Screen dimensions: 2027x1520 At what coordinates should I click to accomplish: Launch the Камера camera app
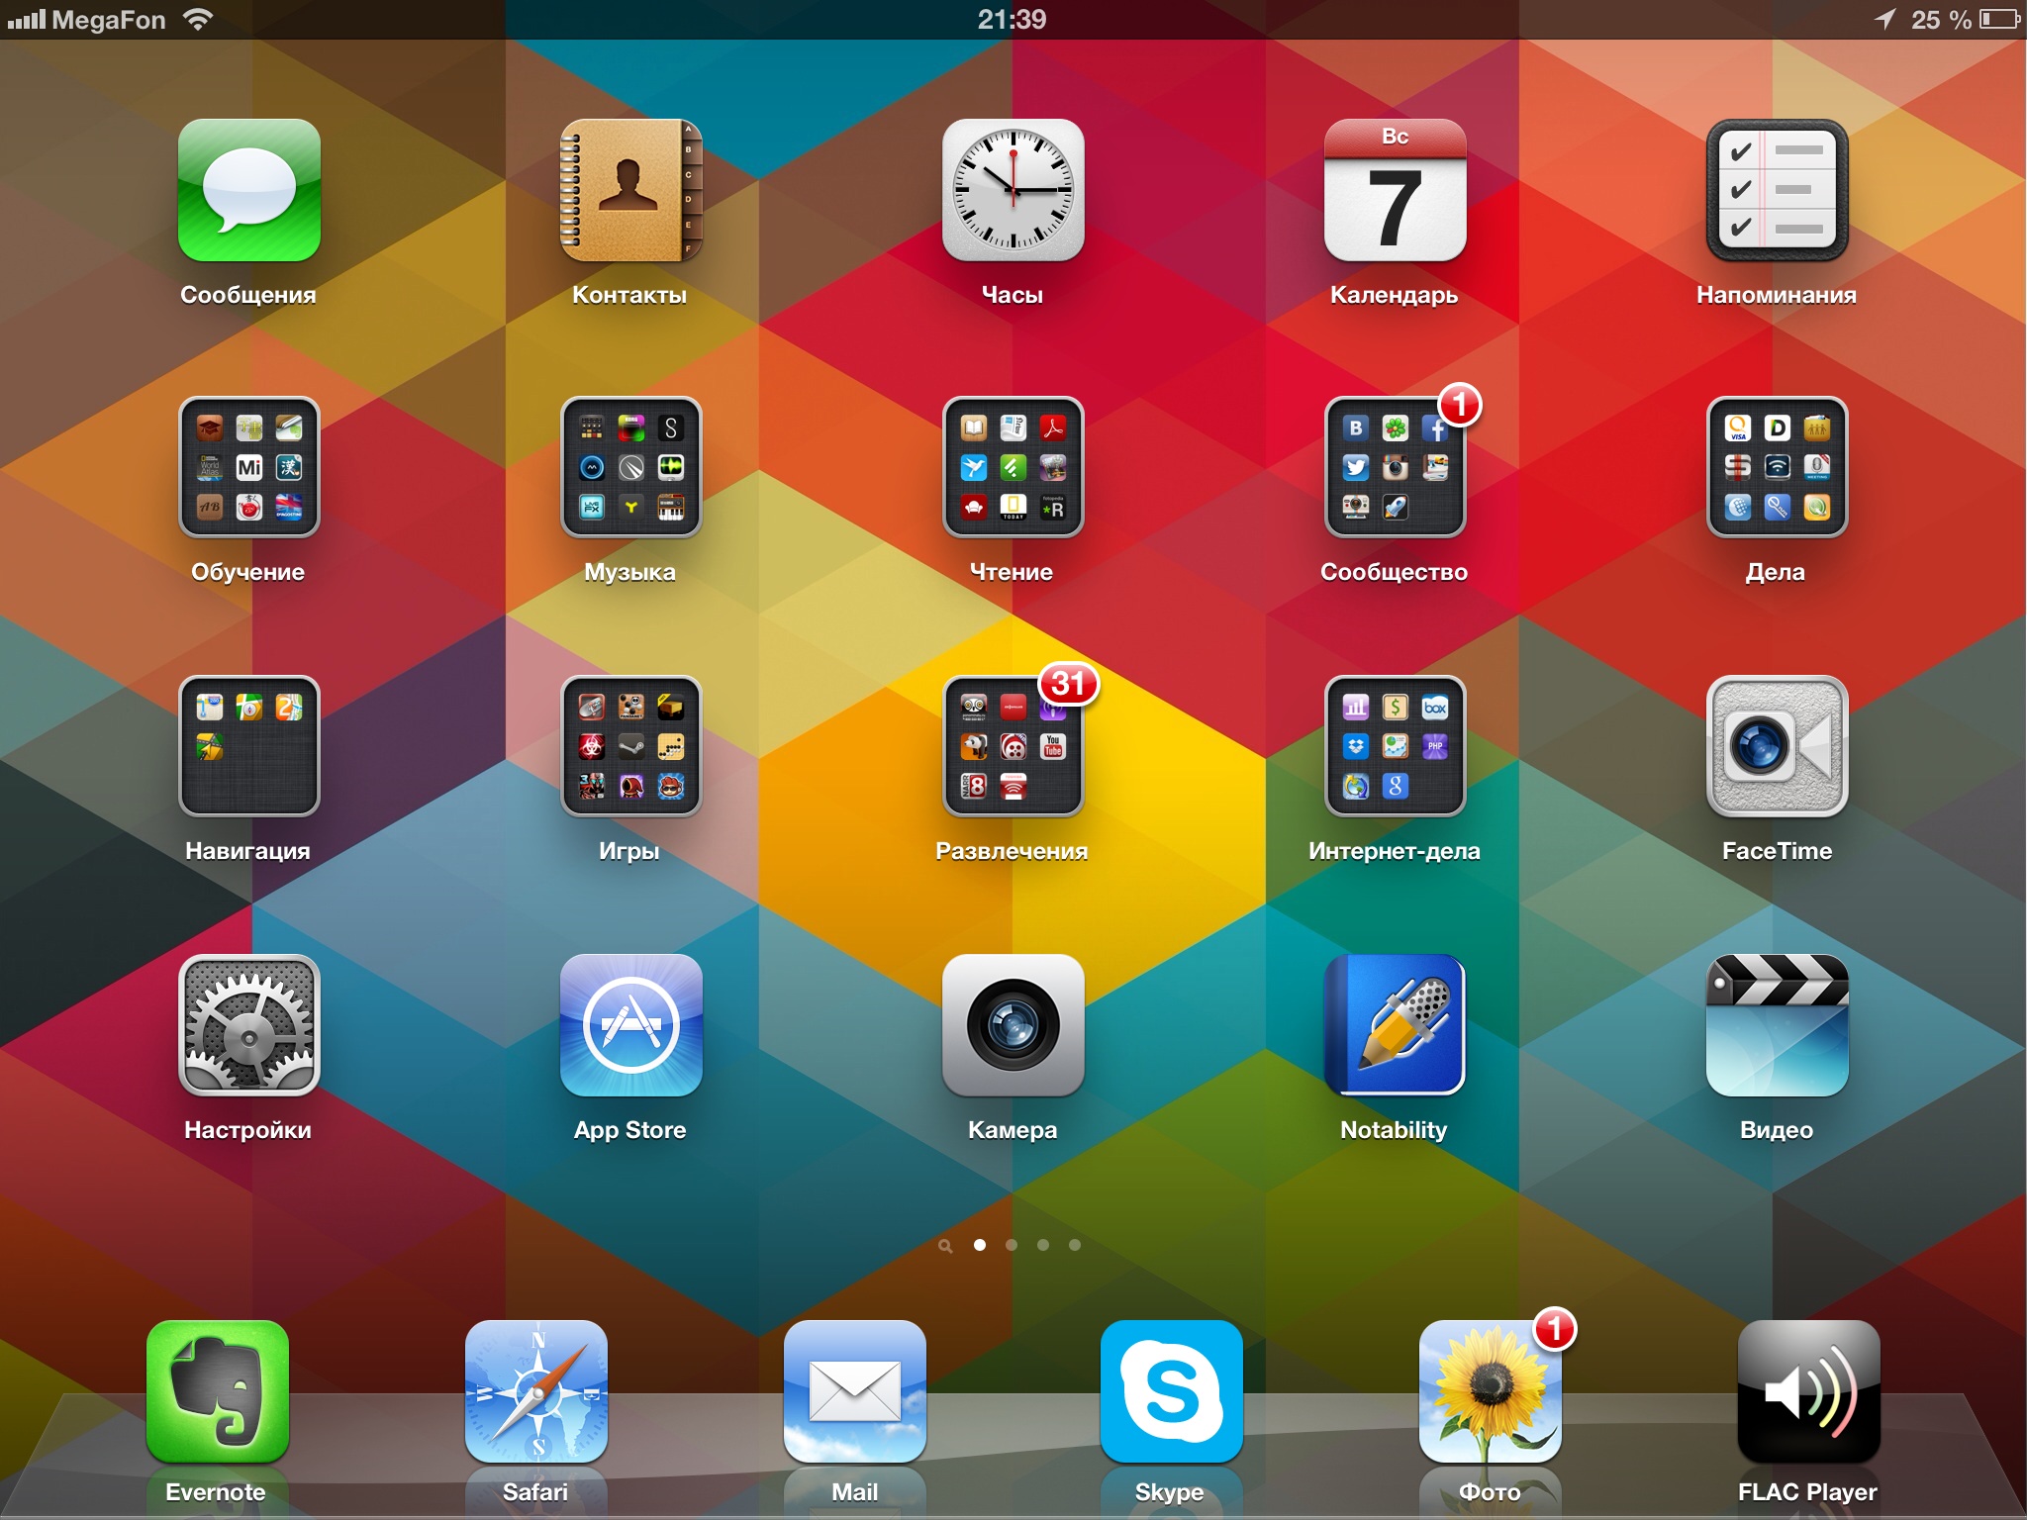pos(1013,1025)
